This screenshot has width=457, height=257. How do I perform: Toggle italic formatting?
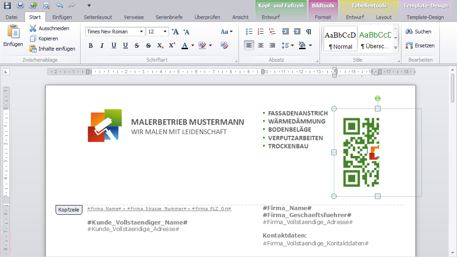[102, 45]
